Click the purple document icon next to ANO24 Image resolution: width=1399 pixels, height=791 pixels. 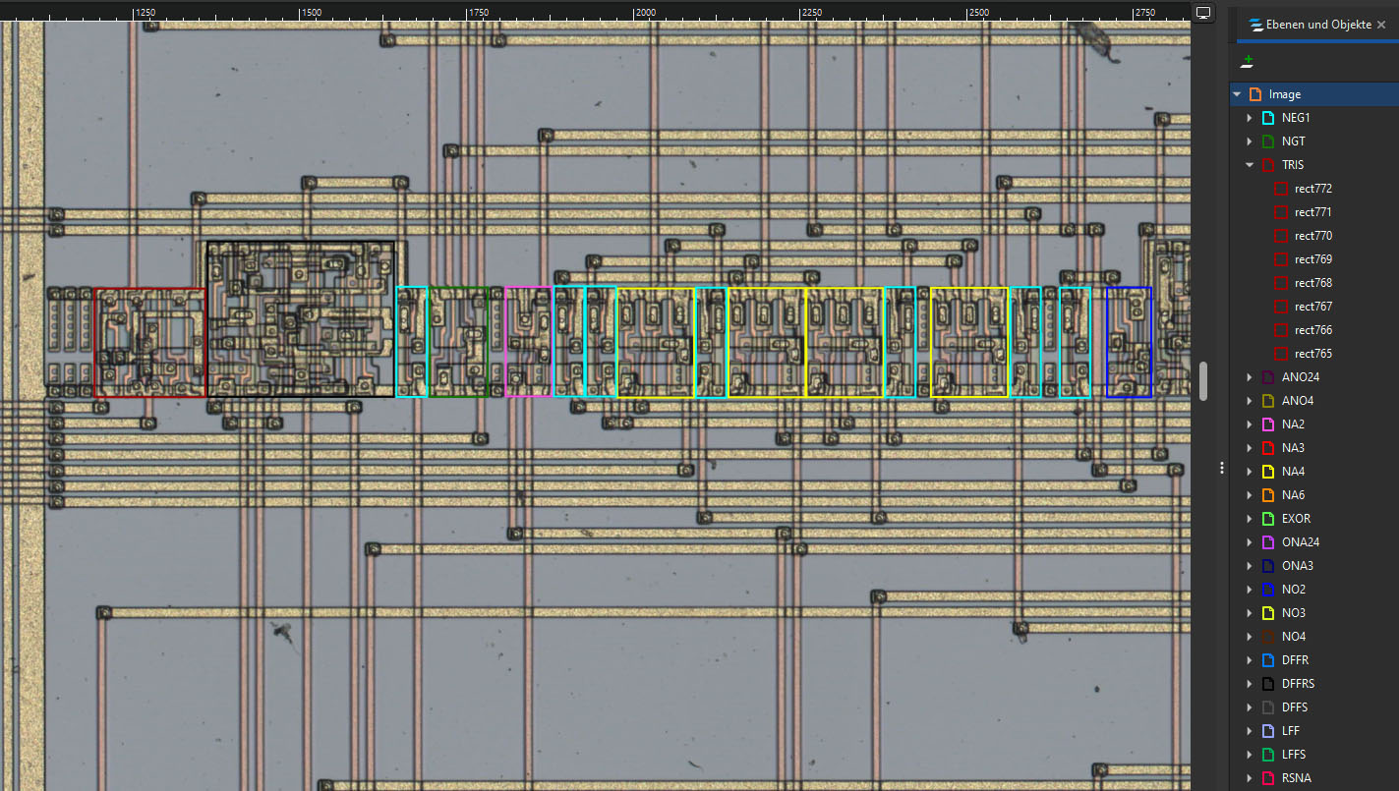click(x=1267, y=376)
